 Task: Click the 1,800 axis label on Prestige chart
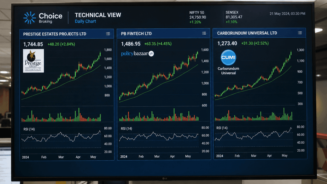(108, 50)
